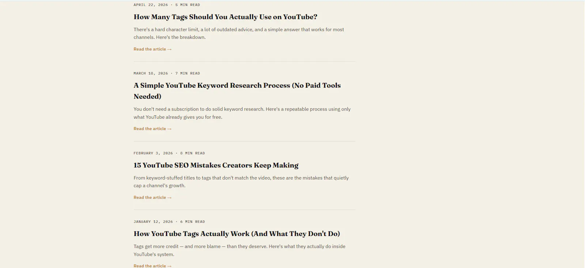
Task: Click the summary starting 'You don't need a subscription'
Action: pyautogui.click(x=242, y=113)
